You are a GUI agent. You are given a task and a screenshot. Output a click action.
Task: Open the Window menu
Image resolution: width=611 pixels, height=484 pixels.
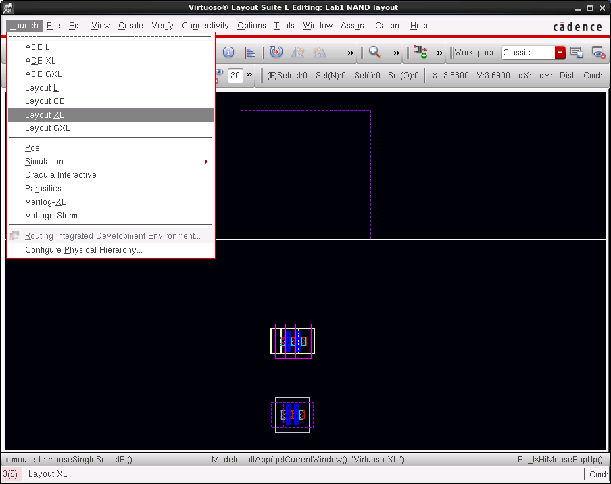tap(318, 26)
